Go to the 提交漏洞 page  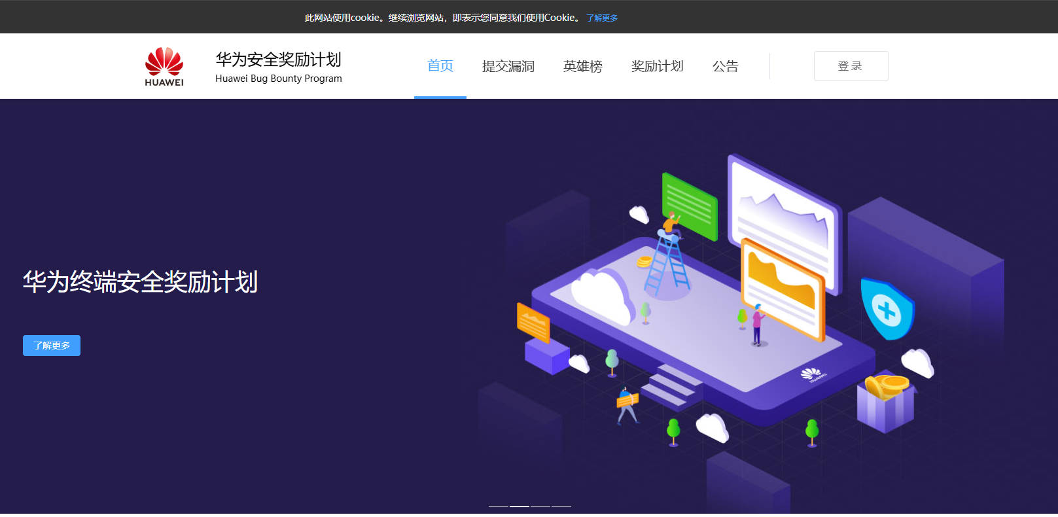(508, 66)
